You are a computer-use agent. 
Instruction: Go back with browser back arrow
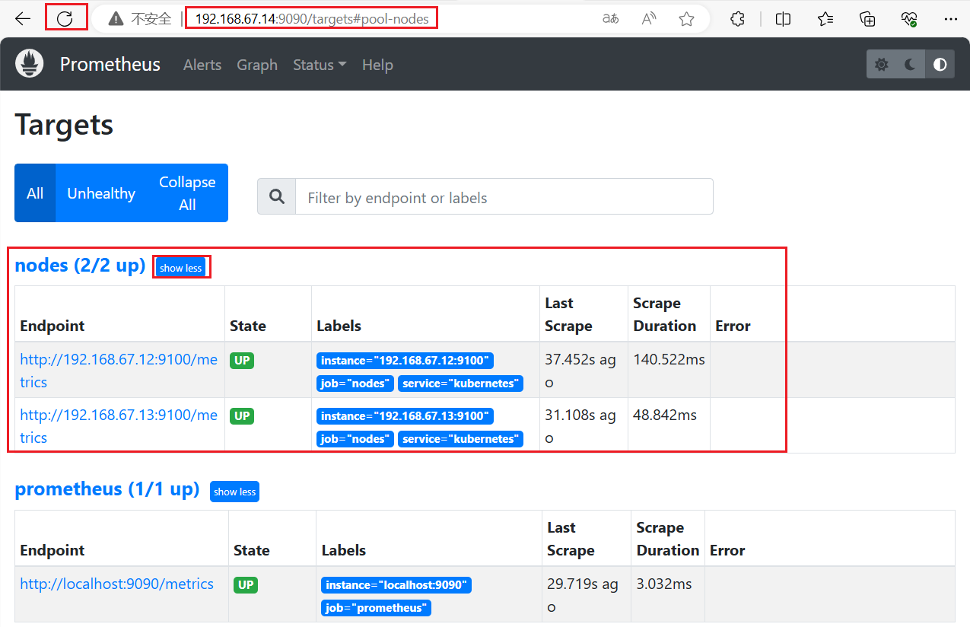coord(23,19)
